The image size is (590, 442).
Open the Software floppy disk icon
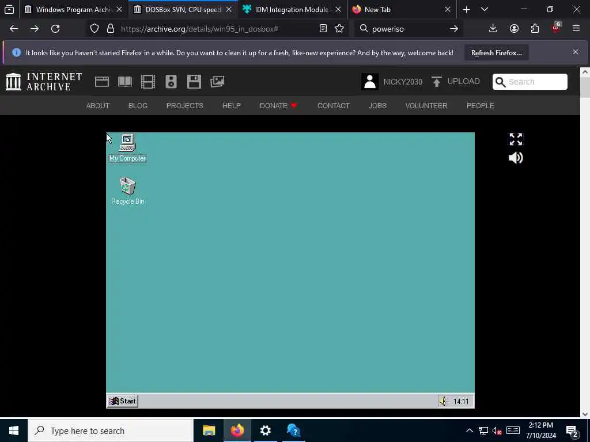pyautogui.click(x=194, y=82)
